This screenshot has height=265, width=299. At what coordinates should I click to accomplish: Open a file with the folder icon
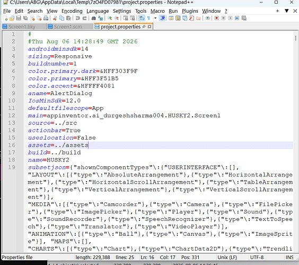[12, 18]
